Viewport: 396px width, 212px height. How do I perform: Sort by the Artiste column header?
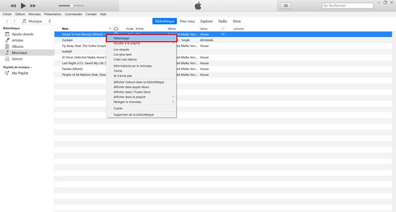pyautogui.click(x=140, y=28)
